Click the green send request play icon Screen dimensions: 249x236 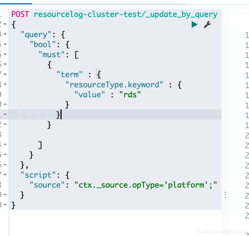click(194, 24)
